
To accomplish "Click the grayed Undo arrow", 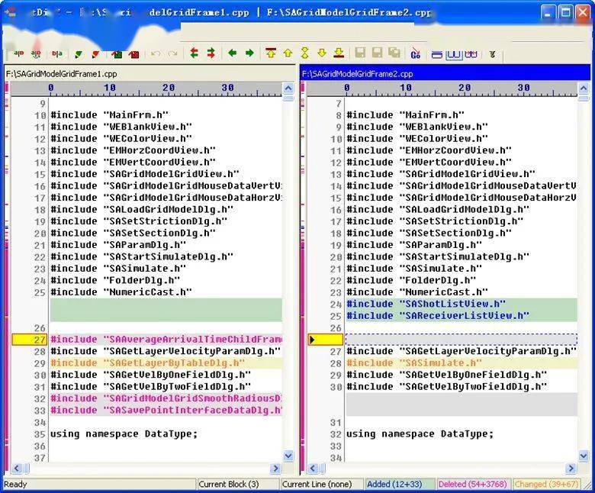I will 155,54.
